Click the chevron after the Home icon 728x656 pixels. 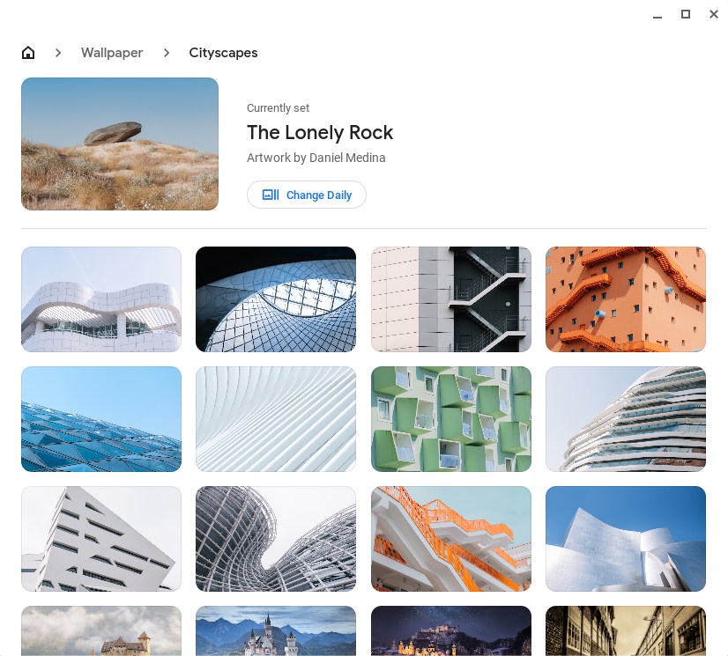(x=58, y=53)
